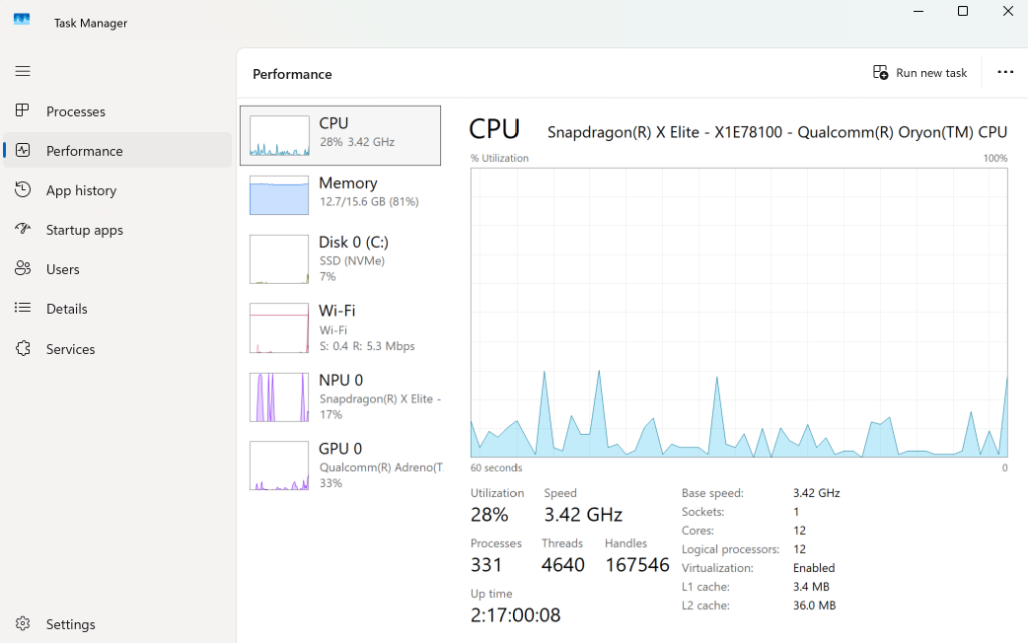1028x643 pixels.
Task: Click the Performance page heading
Action: click(x=292, y=74)
